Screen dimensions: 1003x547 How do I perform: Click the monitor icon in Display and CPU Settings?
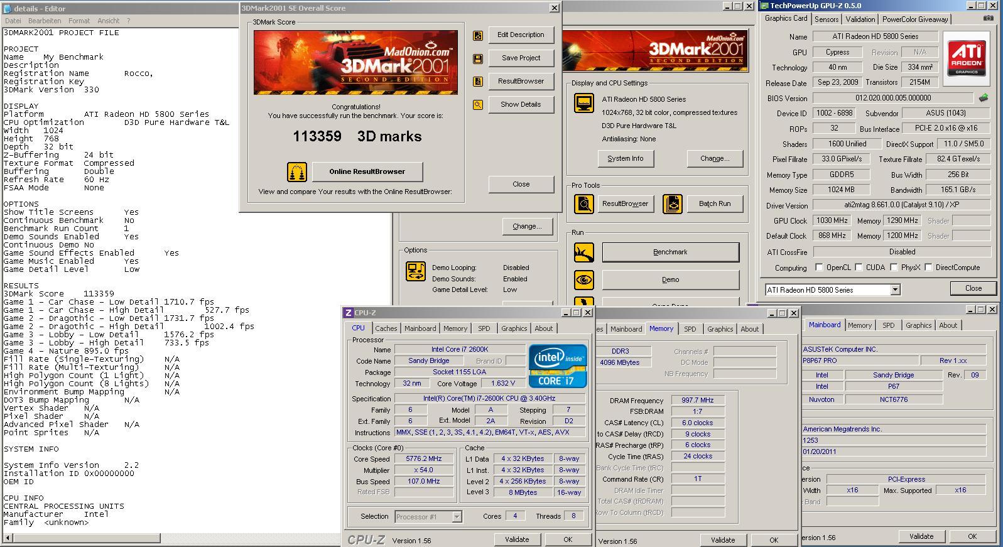(584, 104)
